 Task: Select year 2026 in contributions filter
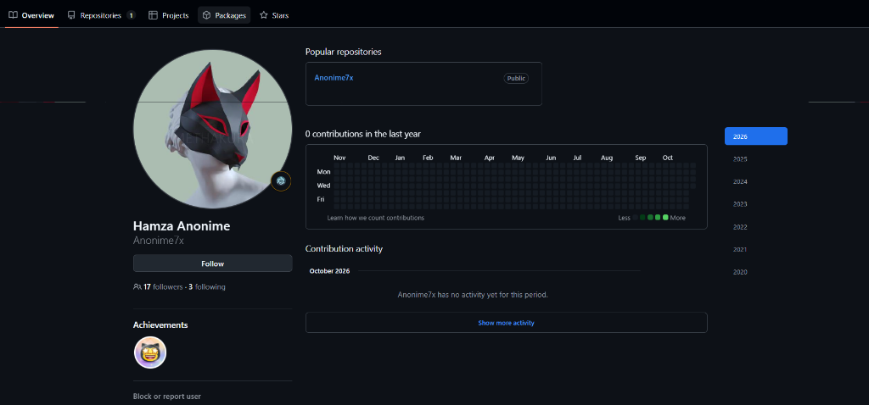click(756, 136)
